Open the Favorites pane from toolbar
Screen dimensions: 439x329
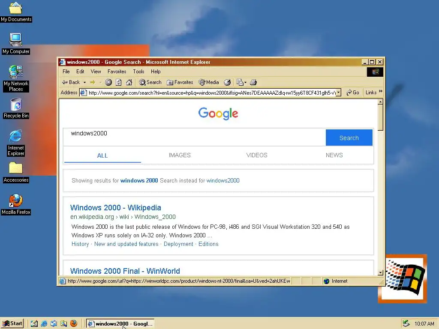coord(180,82)
